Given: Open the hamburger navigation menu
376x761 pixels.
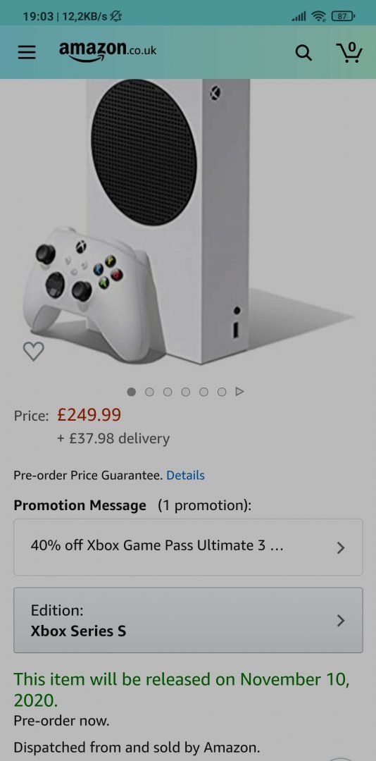Looking at the screenshot, I should (27, 52).
